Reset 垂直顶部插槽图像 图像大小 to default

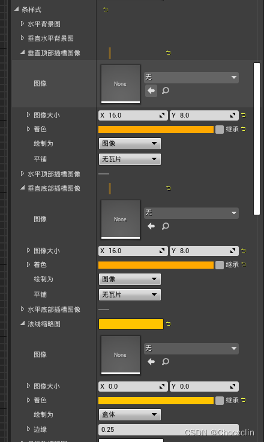[x=244, y=115]
